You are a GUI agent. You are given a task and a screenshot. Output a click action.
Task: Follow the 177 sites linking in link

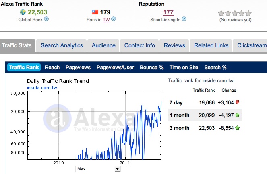coord(168,12)
